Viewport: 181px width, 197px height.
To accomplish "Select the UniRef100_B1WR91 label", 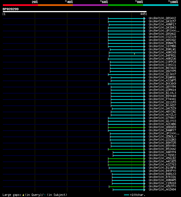I will coord(162,77).
